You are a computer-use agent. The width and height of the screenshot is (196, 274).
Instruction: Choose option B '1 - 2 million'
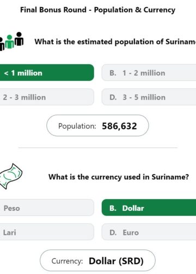pos(149,73)
